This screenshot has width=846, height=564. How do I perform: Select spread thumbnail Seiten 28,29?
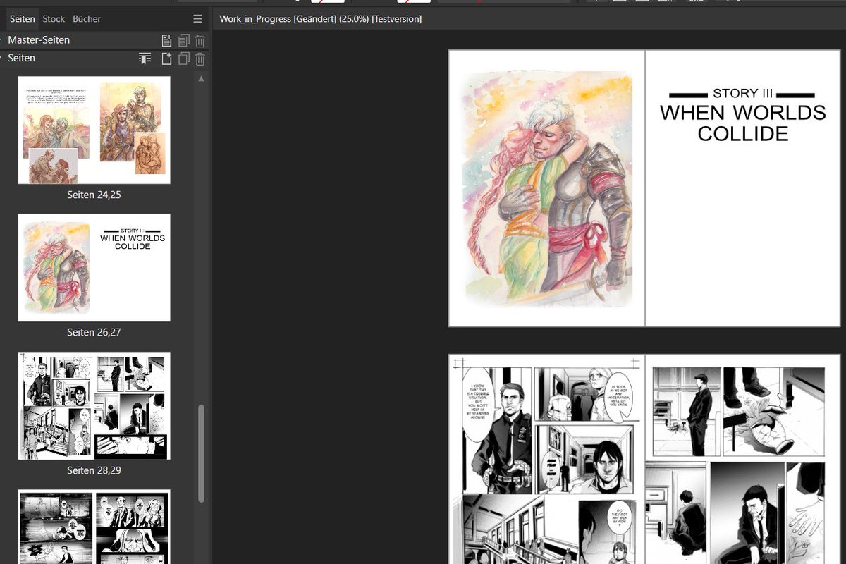pos(94,405)
